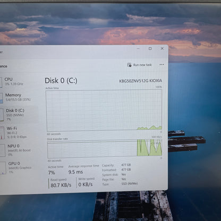Open the three-dots more options menu
221x221 pixels.
click(x=161, y=65)
